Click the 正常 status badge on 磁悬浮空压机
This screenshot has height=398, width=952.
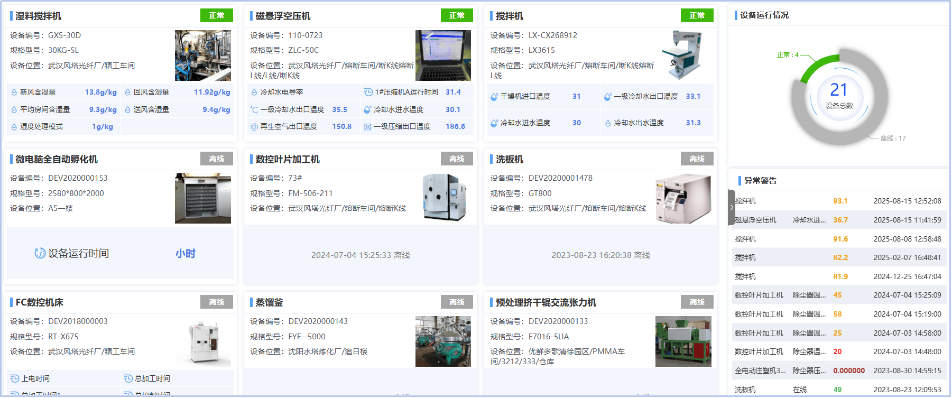coord(457,16)
